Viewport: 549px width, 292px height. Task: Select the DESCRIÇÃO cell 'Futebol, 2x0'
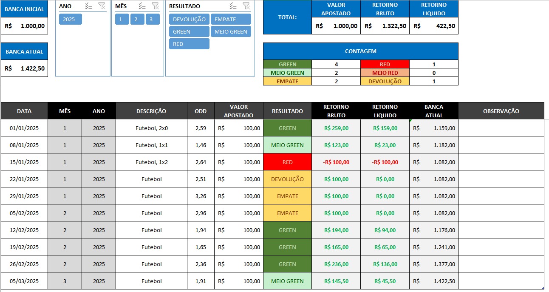(x=152, y=128)
